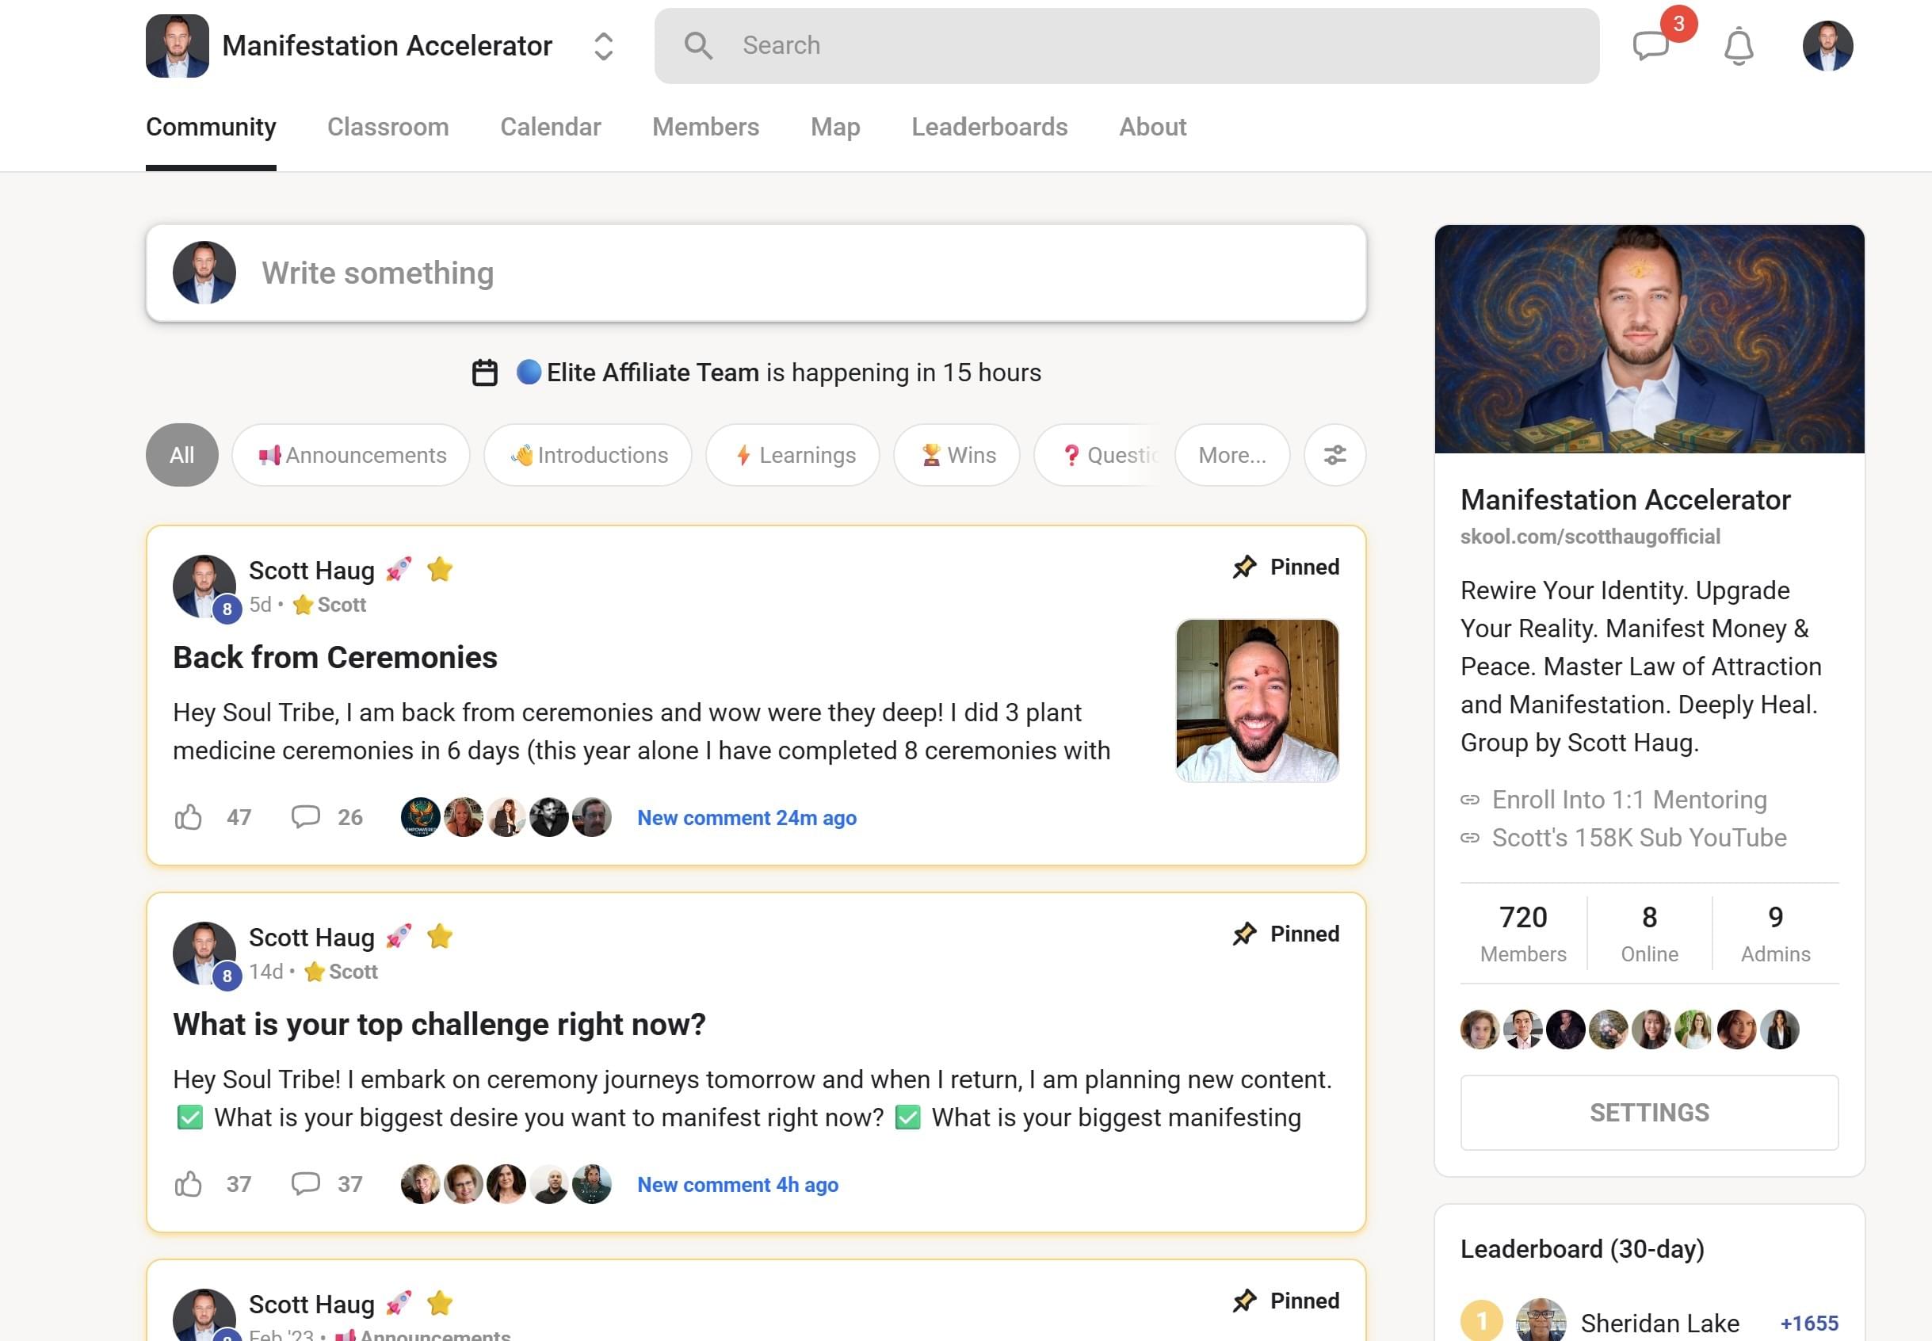The image size is (1932, 1341).
Task: Click the 9 Admins stat
Action: (x=1775, y=933)
